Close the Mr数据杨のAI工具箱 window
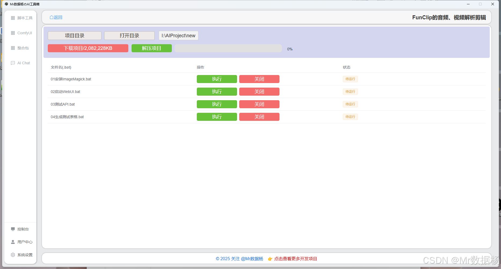This screenshot has width=501, height=269. pos(493,4)
